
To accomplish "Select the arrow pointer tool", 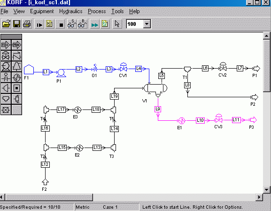I will coord(117,24).
